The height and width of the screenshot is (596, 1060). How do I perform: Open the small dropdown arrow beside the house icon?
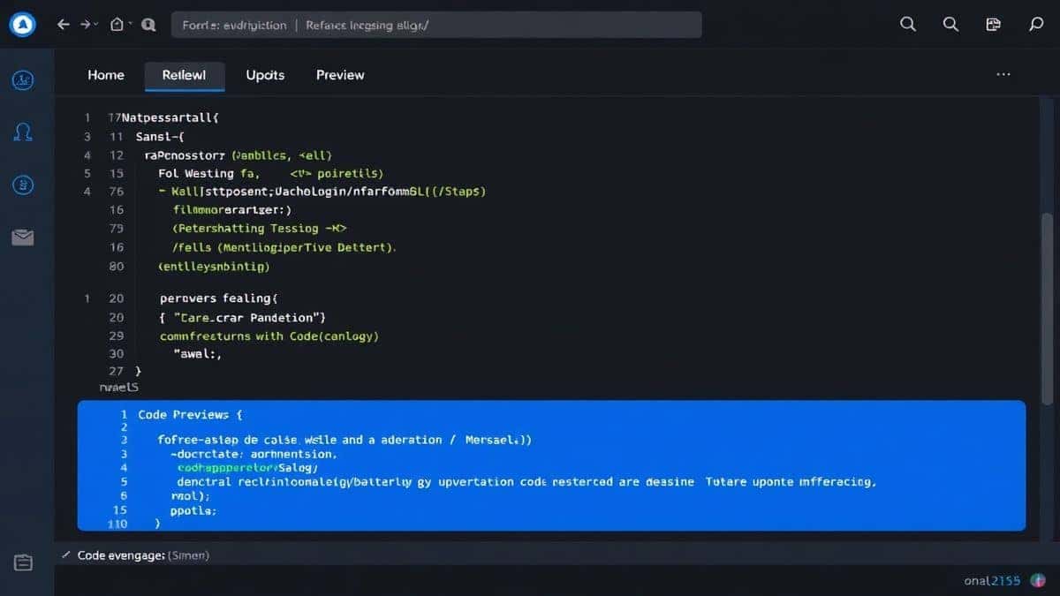(x=130, y=25)
